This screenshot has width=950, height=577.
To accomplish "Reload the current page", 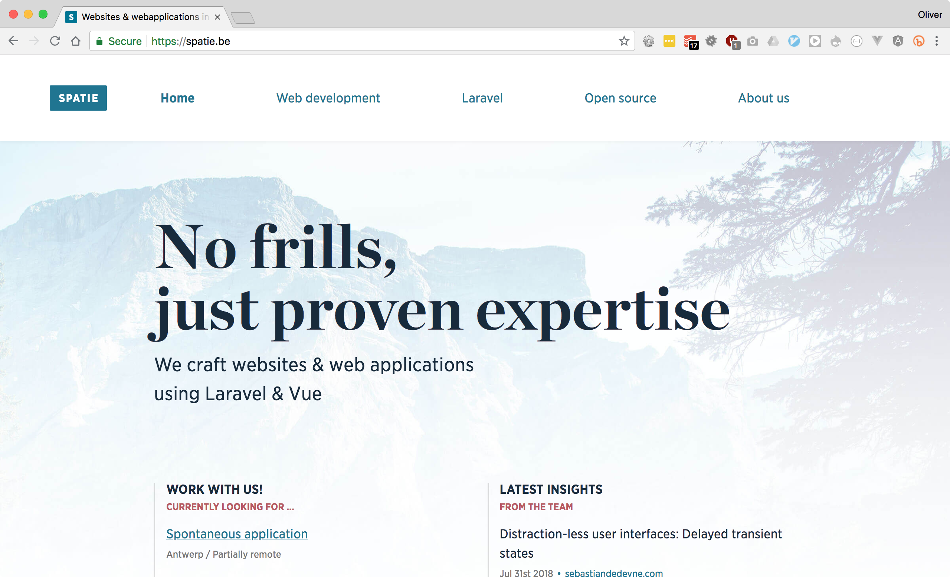I will coord(55,41).
